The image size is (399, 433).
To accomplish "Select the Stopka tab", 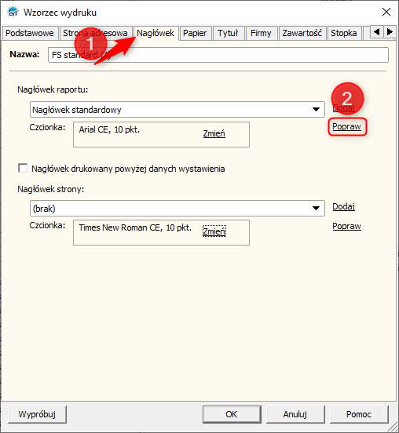I will point(344,33).
